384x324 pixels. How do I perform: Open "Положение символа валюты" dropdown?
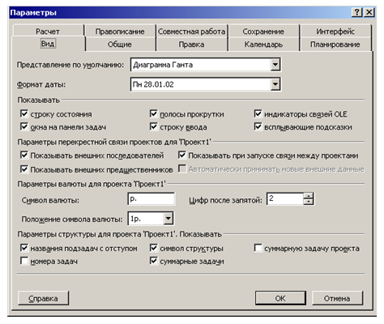(169, 219)
